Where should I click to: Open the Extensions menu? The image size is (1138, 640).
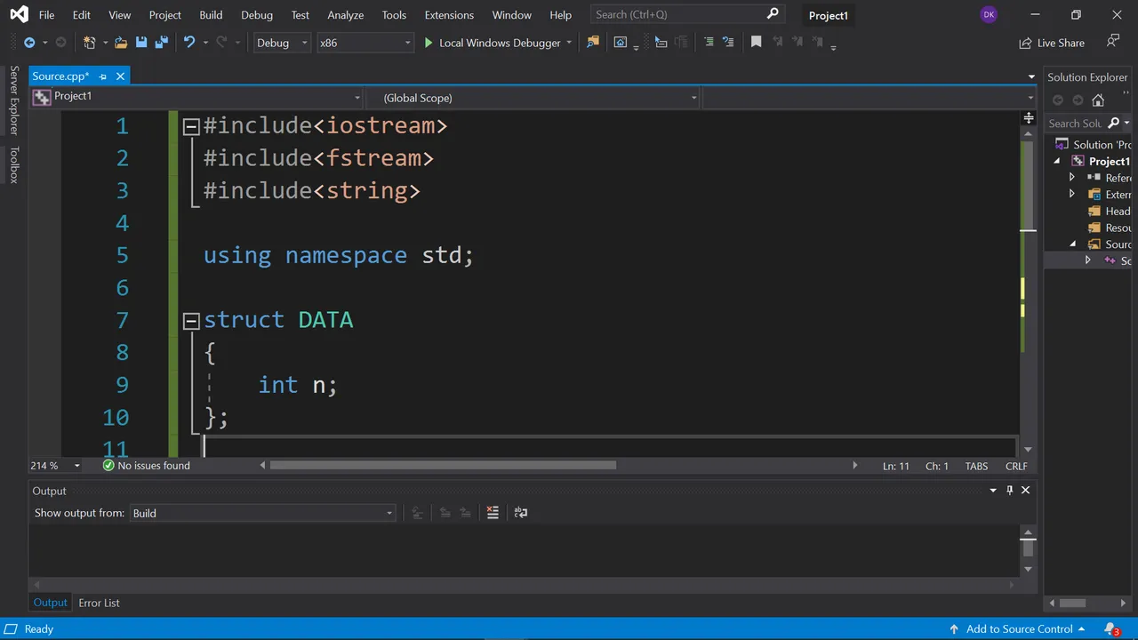[449, 15]
